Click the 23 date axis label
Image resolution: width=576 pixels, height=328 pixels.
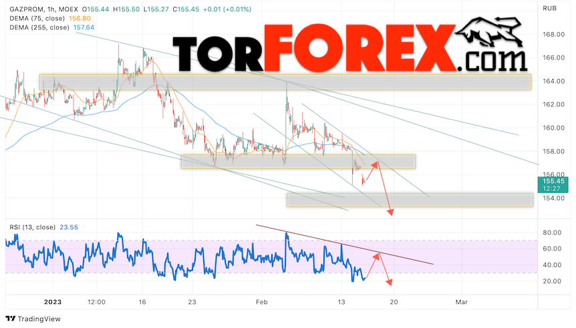192,303
